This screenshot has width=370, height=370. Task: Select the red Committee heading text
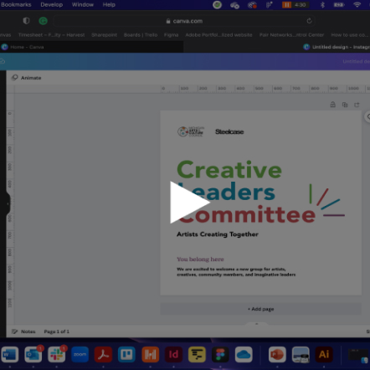click(x=247, y=215)
